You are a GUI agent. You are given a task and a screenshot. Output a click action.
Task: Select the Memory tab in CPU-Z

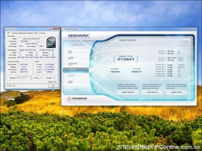click(x=30, y=33)
